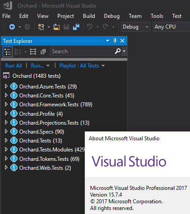Open the Run... dropdown arrow
This screenshot has height=214, width=190.
48,66
